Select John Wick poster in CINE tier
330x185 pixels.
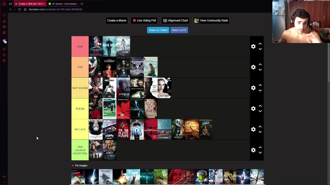[109, 47]
